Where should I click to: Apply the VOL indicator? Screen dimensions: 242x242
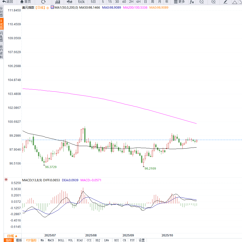click(x=70, y=240)
